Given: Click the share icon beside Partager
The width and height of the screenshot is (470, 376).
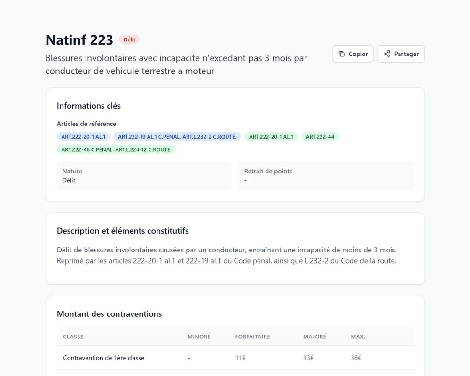Looking at the screenshot, I should (387, 54).
